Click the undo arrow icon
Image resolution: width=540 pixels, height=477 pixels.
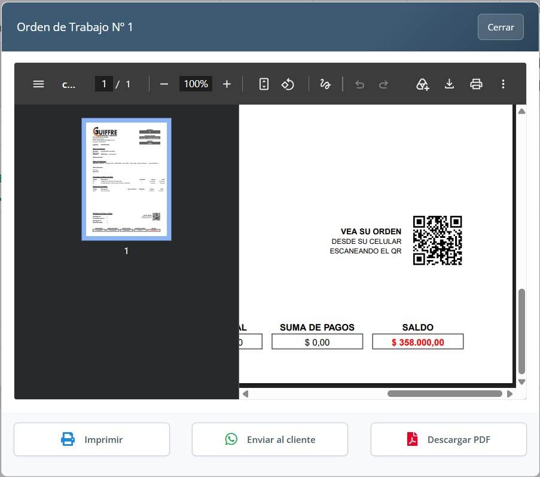click(x=359, y=84)
